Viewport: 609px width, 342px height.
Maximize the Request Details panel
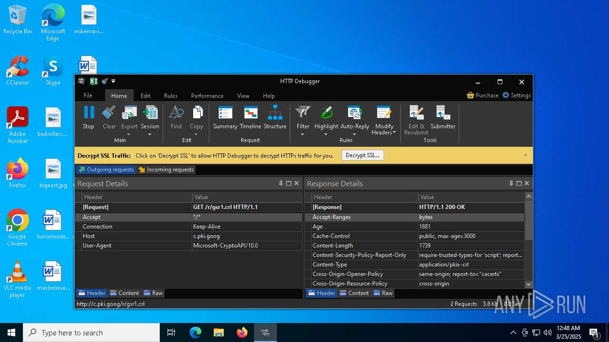click(289, 183)
